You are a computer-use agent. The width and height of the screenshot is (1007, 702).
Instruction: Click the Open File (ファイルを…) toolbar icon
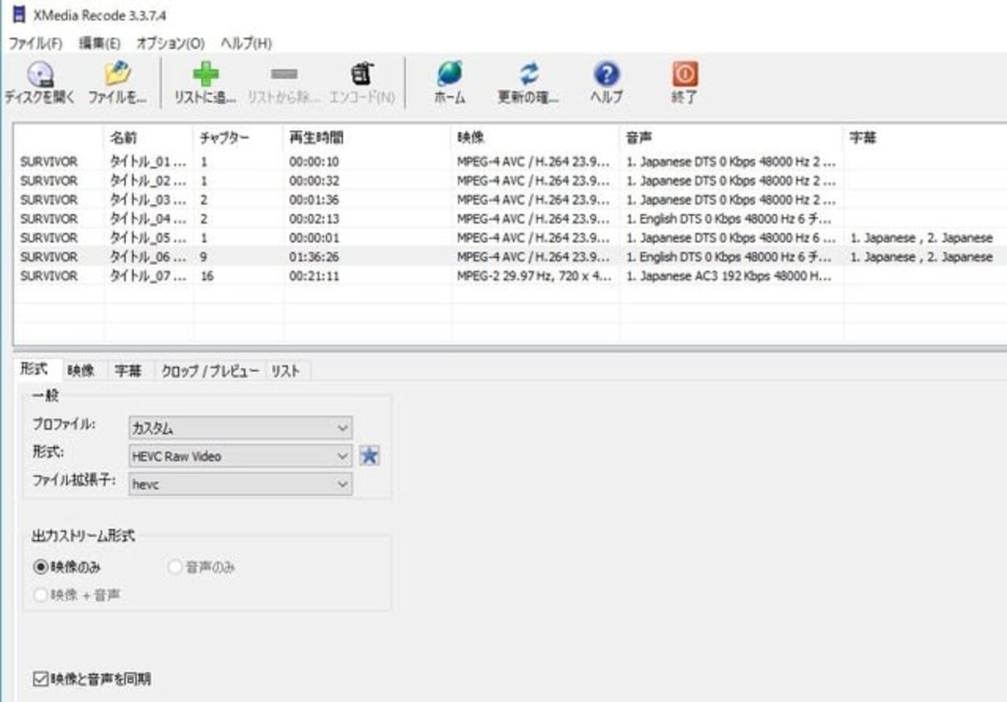117,74
